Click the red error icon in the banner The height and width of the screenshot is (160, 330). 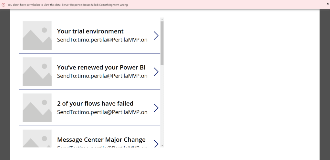[x=4, y=5]
